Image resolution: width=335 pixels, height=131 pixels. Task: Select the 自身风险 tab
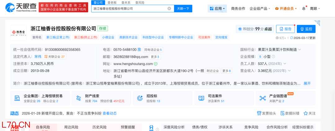point(43,127)
